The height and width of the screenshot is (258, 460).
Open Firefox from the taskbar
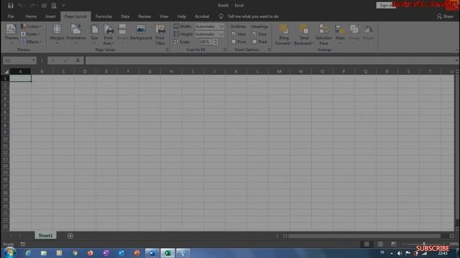coord(90,253)
